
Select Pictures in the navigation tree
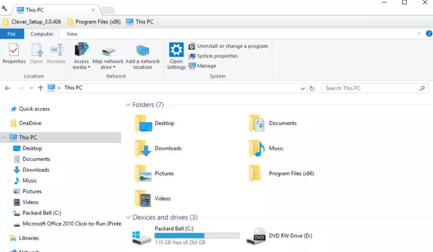pos(28,191)
